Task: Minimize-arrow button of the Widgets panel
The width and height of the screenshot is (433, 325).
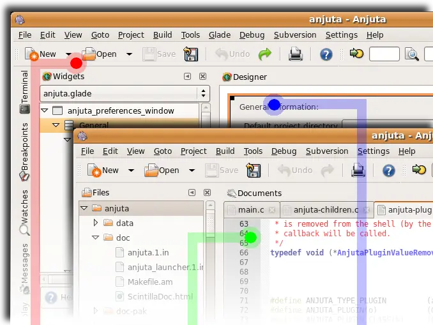Action: point(188,76)
